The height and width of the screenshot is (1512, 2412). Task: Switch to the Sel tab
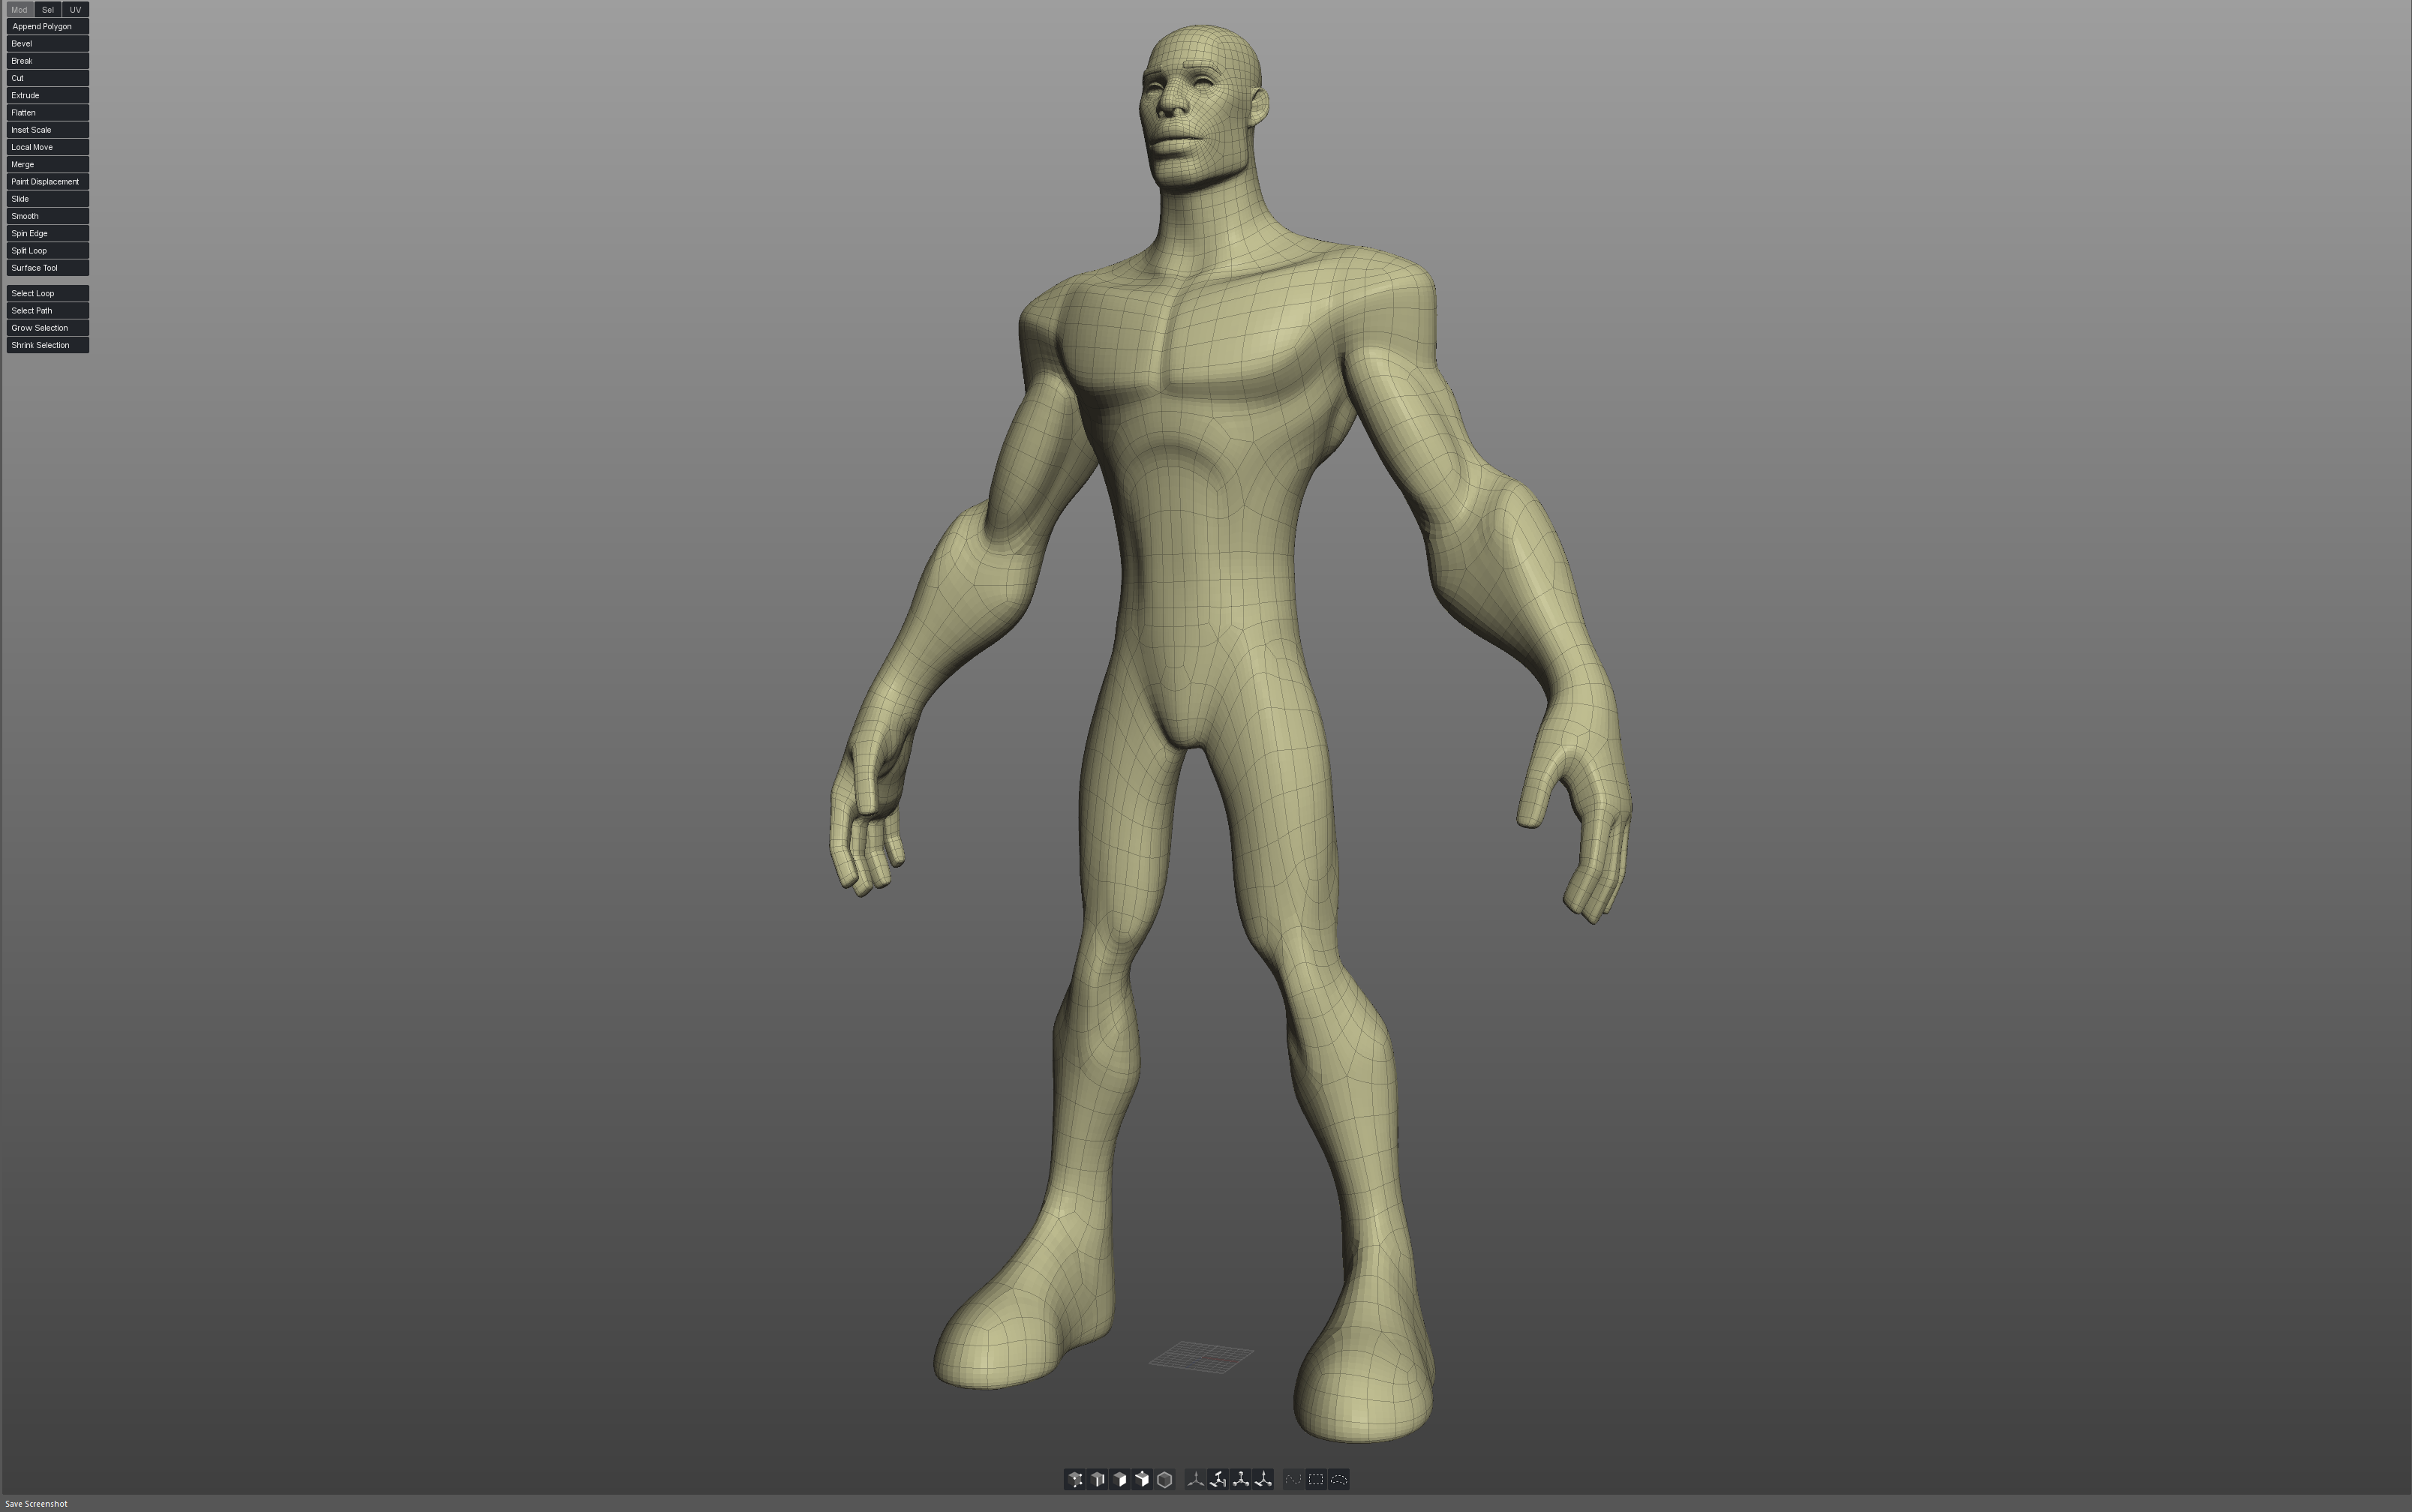(x=48, y=9)
